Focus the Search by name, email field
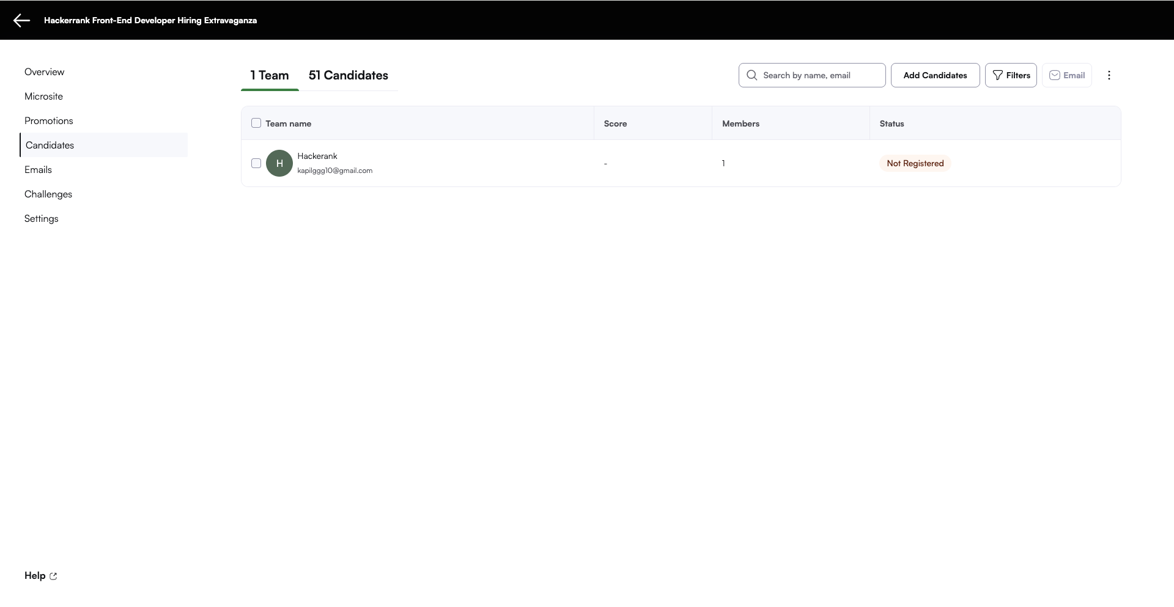Screen dimensions: 1174x607 [x=812, y=75]
